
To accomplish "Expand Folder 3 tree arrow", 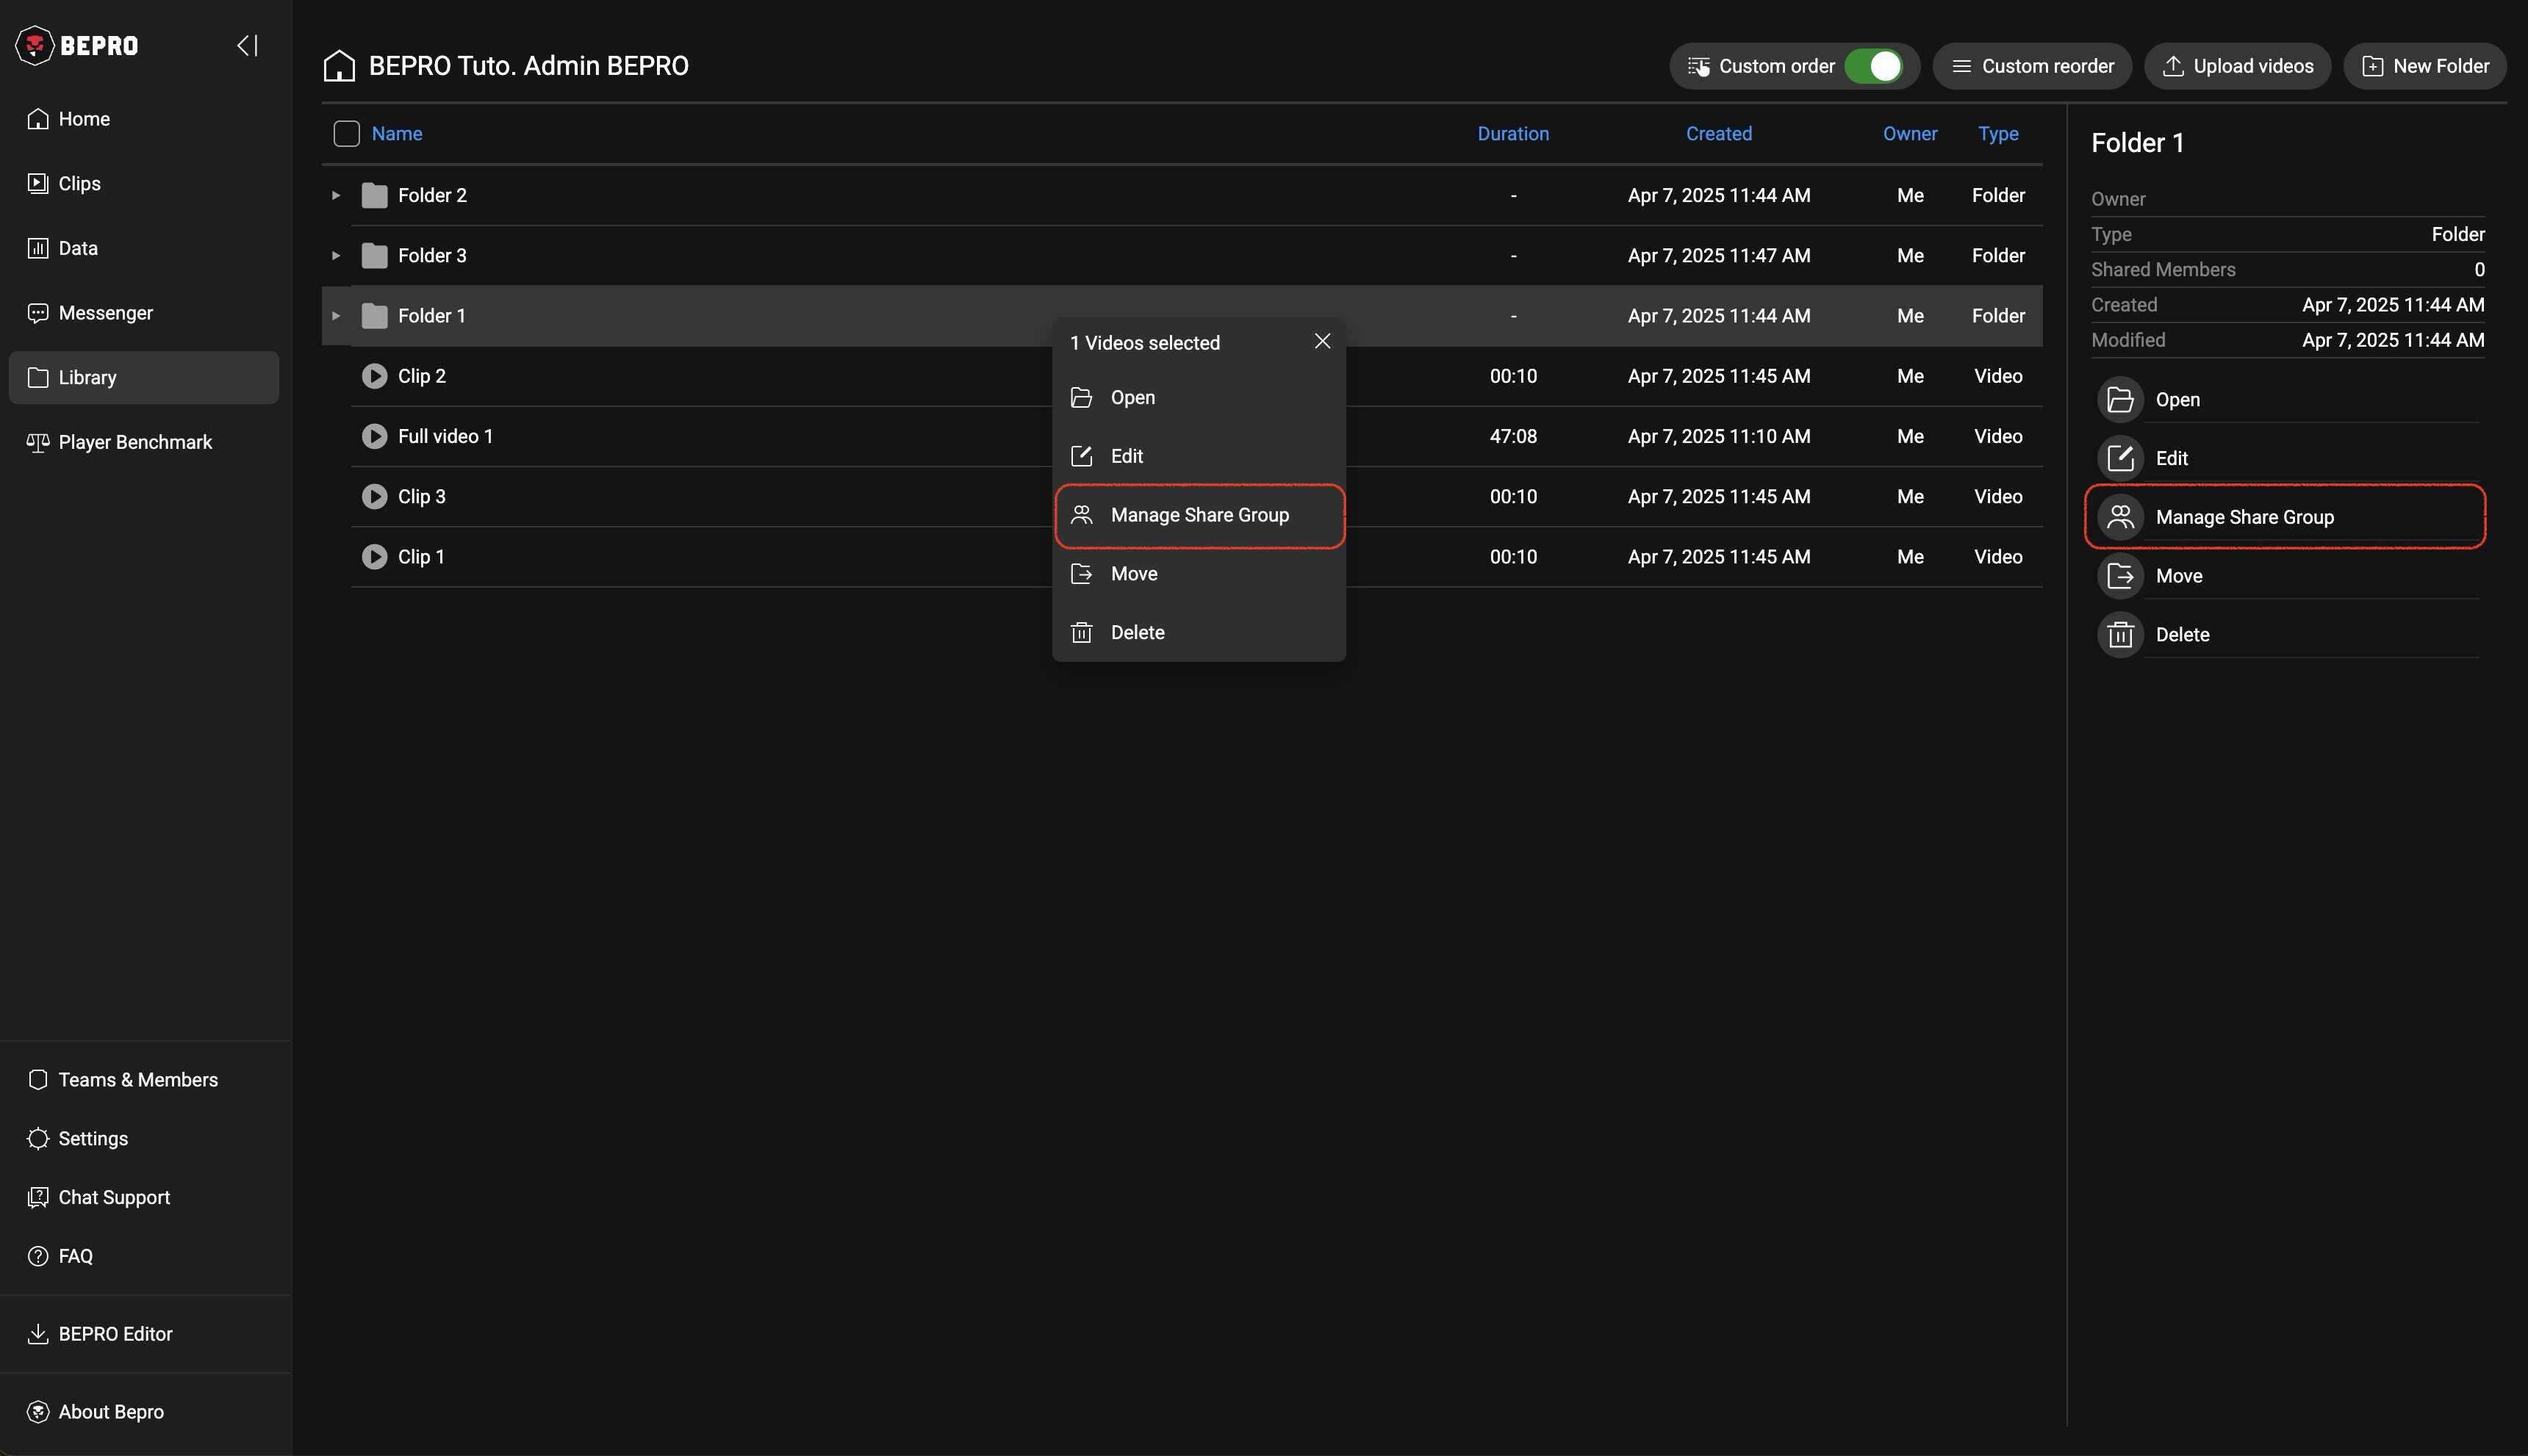I will pos(336,256).
